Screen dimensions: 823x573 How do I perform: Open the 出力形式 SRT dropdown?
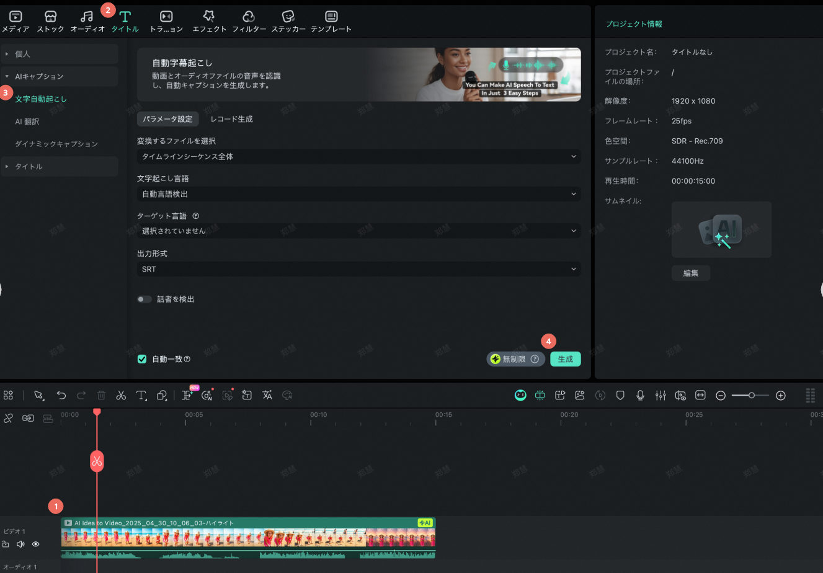pos(358,269)
